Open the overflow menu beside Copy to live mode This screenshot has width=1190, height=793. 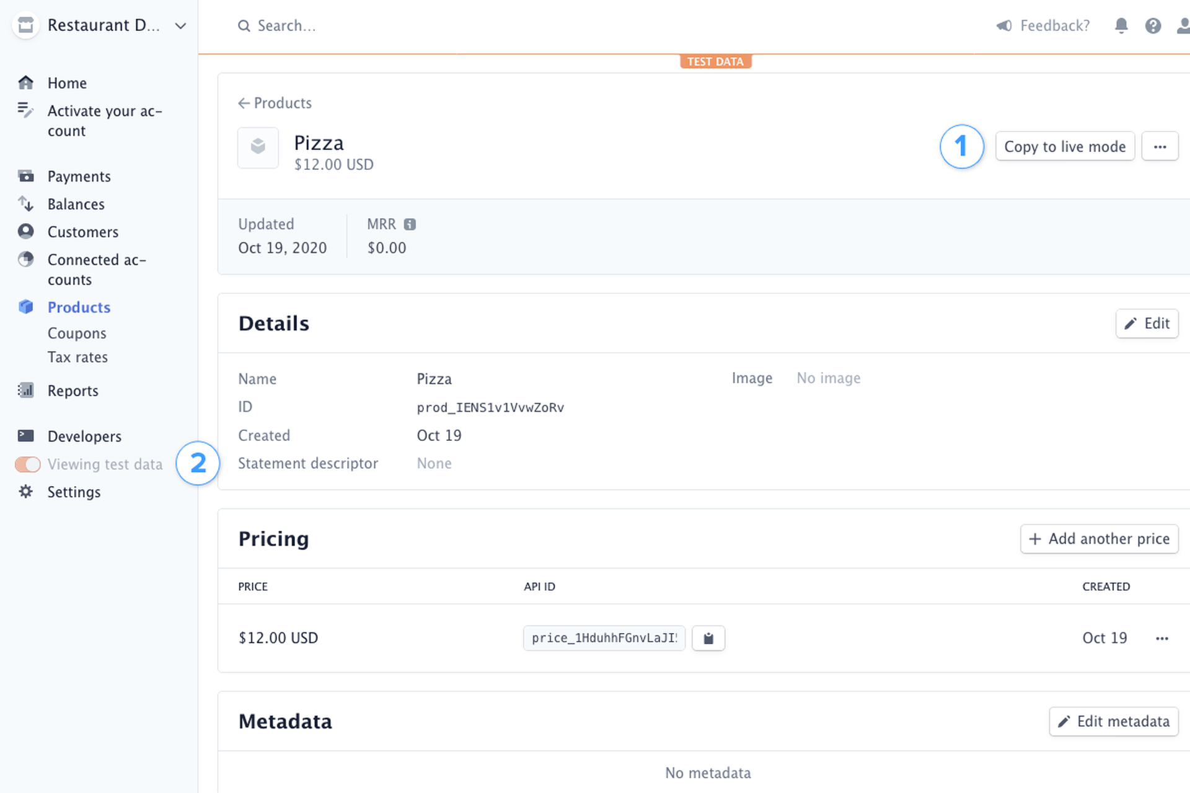(x=1160, y=146)
